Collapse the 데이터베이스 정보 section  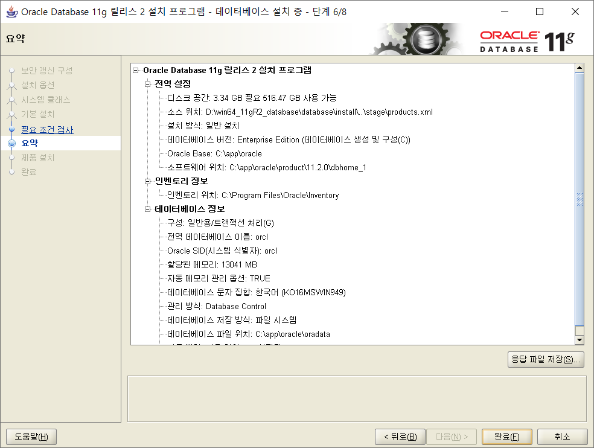(147, 210)
